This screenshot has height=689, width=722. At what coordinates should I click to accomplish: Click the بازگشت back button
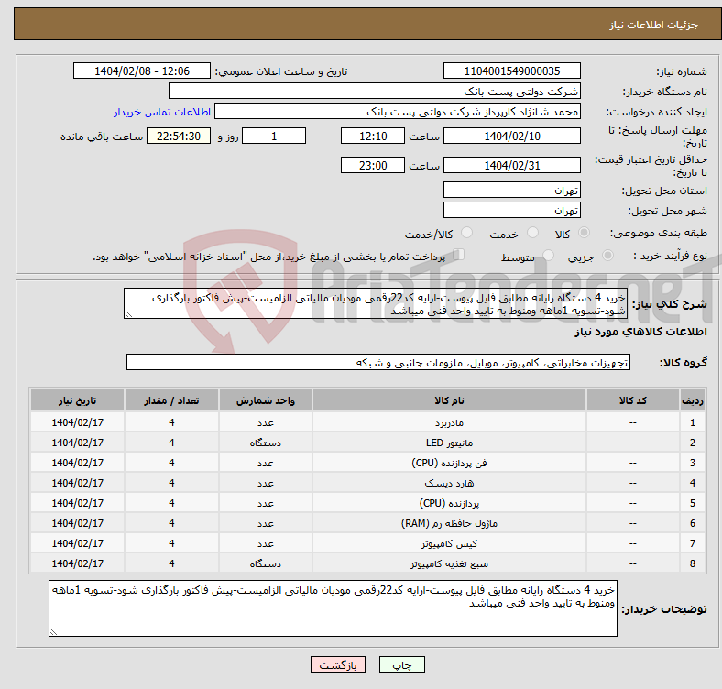[x=338, y=664]
